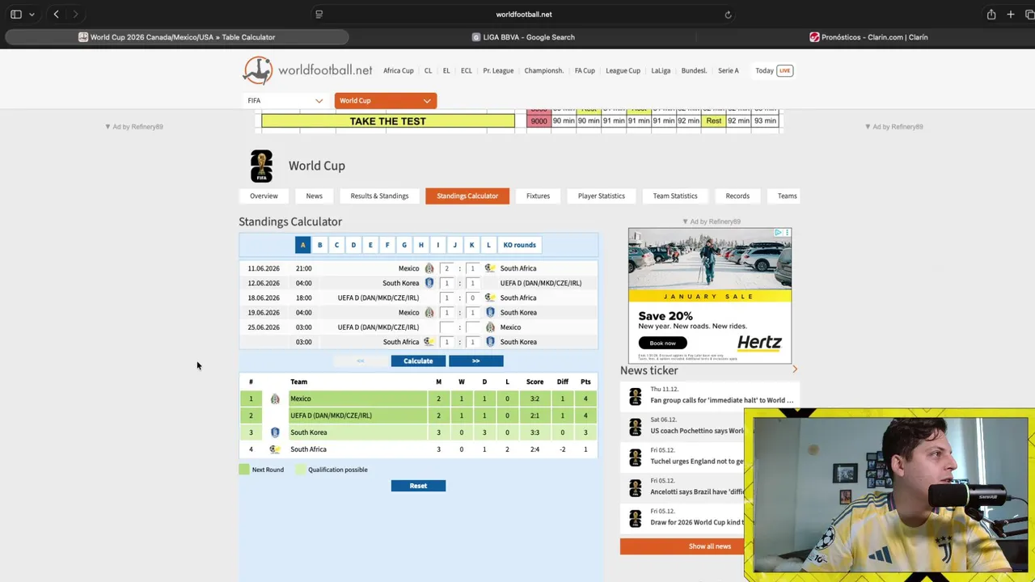Click the home score field for UEFA D vs Mexico

tap(446, 327)
